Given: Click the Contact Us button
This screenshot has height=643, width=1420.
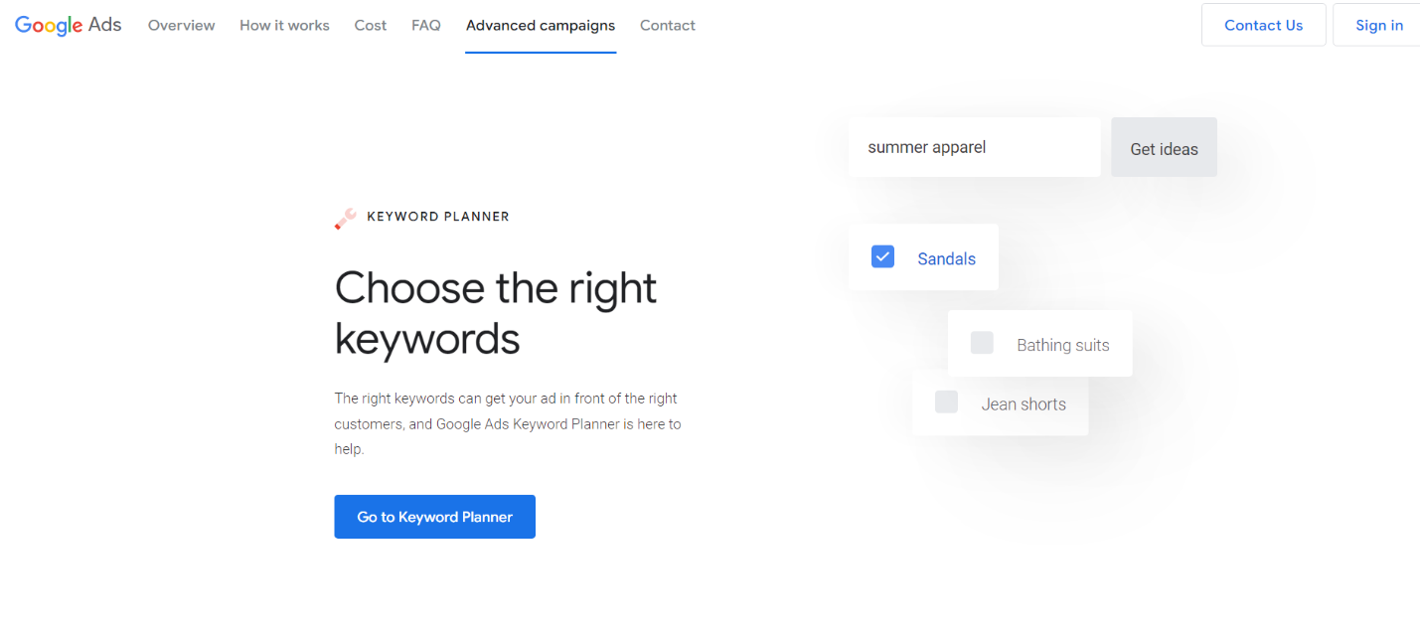Looking at the screenshot, I should pyautogui.click(x=1263, y=25).
